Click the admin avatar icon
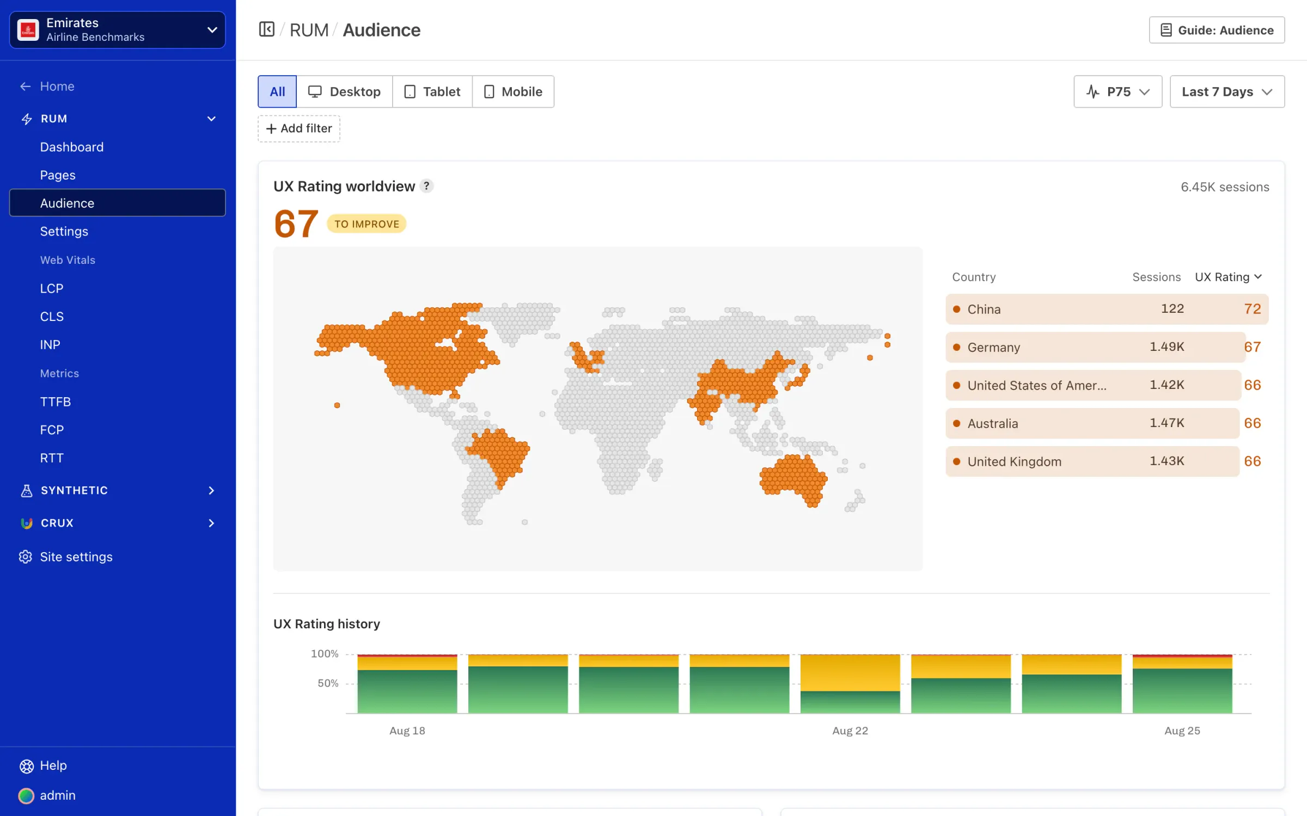1307x816 pixels. point(26,796)
